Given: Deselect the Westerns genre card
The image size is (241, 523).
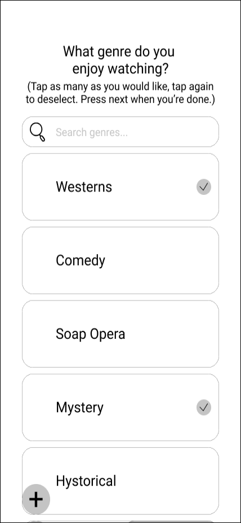Looking at the screenshot, I should pos(120,187).
